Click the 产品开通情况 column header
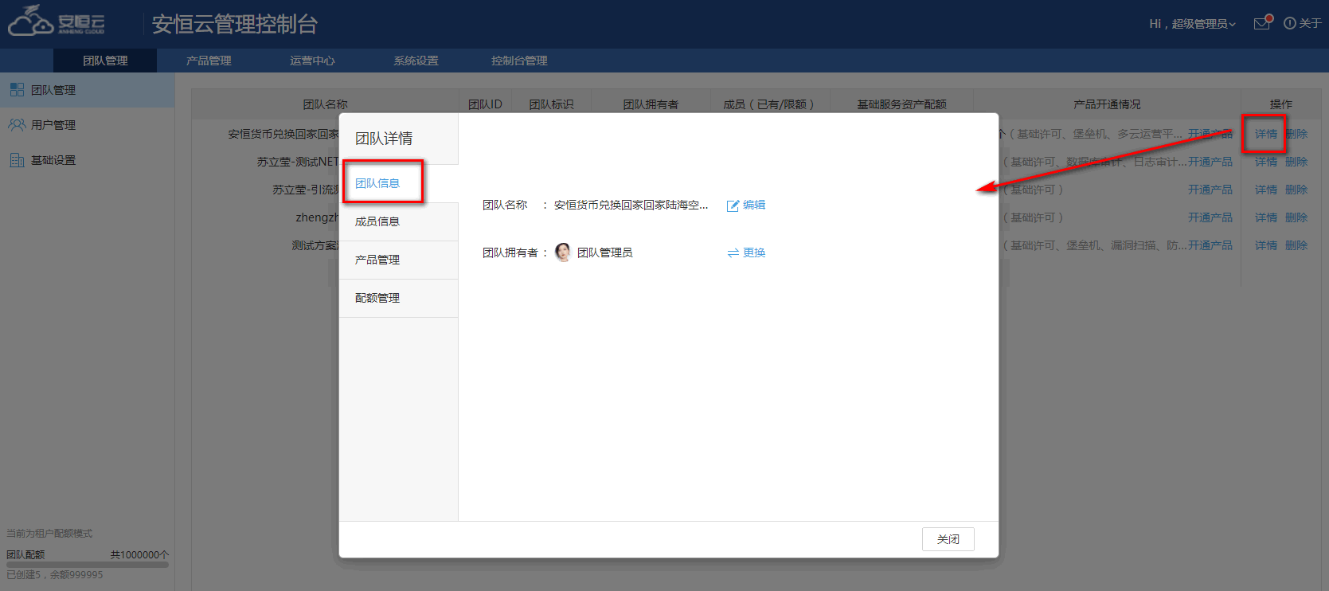 pyautogui.click(x=1107, y=104)
